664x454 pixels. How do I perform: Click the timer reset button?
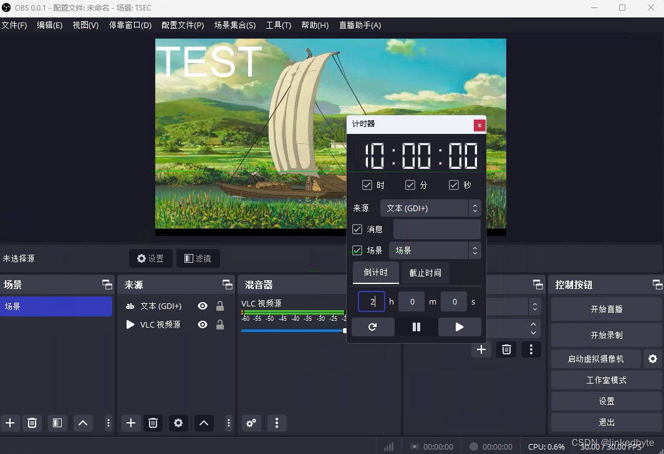(x=373, y=326)
